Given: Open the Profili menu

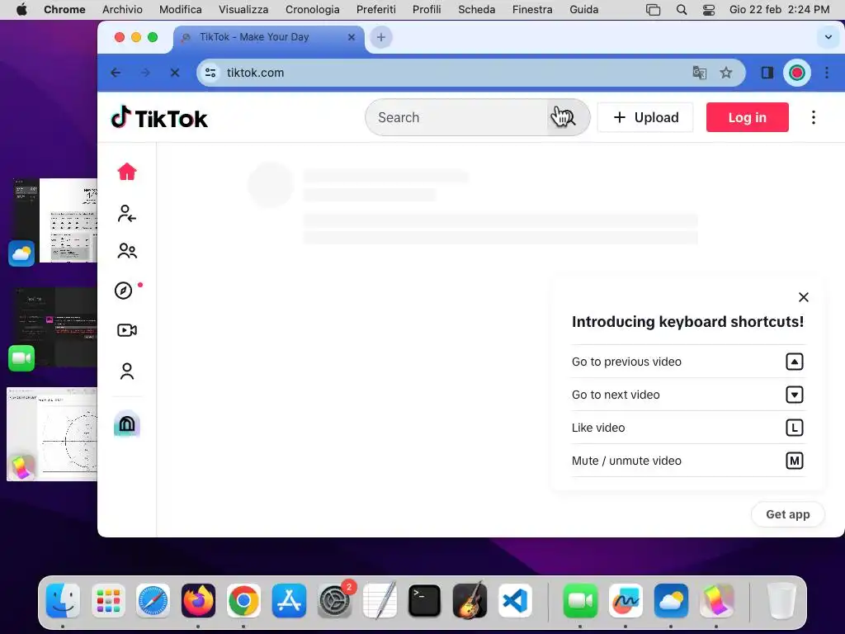Looking at the screenshot, I should (427, 9).
